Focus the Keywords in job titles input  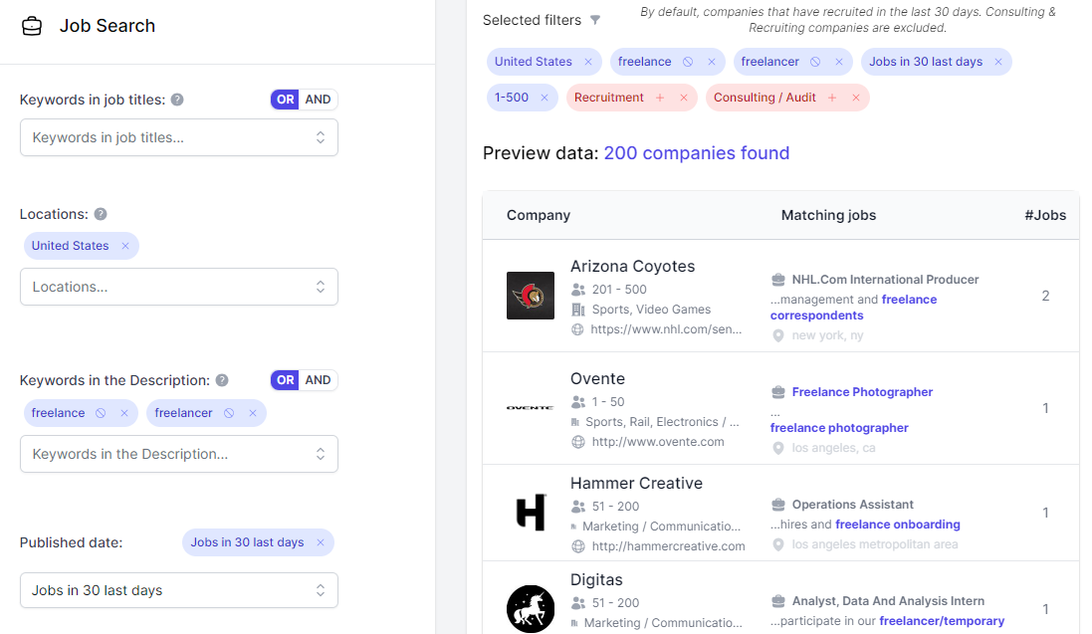[x=179, y=137]
